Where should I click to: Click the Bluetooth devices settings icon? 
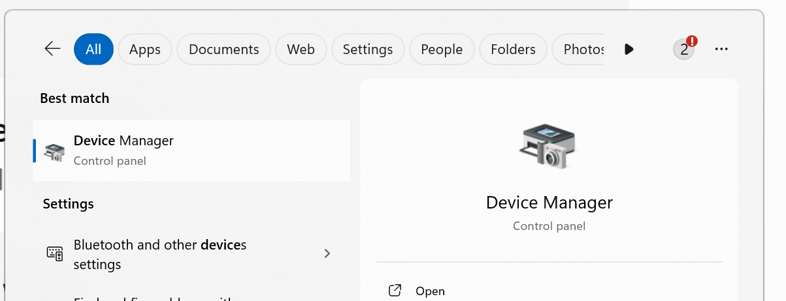pyautogui.click(x=55, y=253)
